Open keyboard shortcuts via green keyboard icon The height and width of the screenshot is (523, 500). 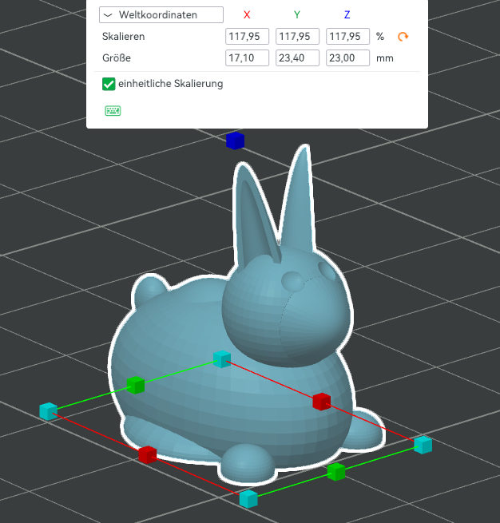pos(113,111)
